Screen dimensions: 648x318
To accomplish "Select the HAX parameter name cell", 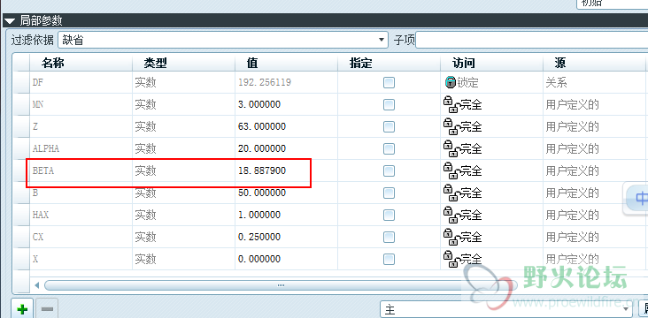I will click(81, 215).
